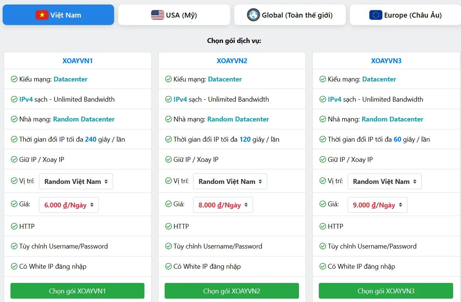Screen dimensions: 461x302
Task: Open the Random Việt Nam selector in XOAYVN3
Action: (384, 181)
